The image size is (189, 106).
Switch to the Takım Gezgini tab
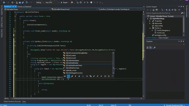pyautogui.click(x=163, y=38)
